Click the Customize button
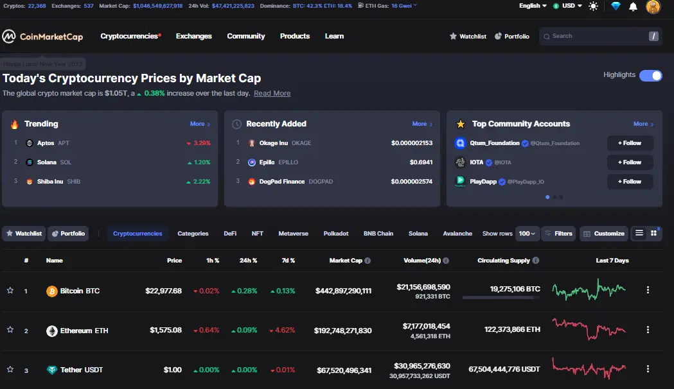Viewport: 674px width, 389px height. click(x=604, y=234)
